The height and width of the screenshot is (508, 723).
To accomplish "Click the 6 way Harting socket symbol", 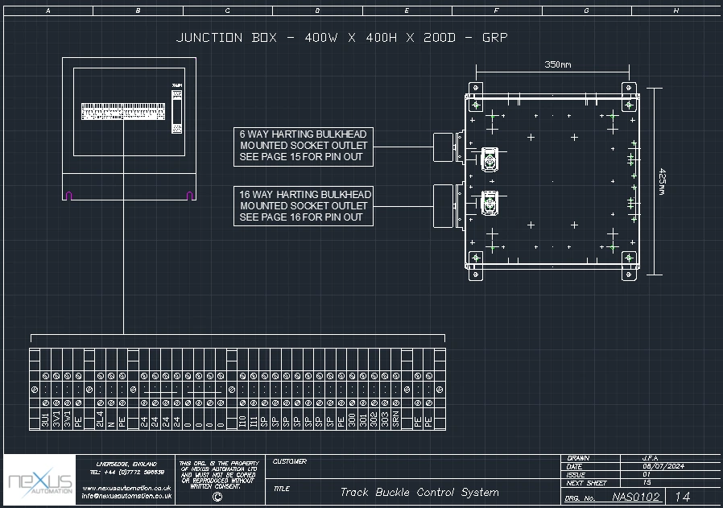I will coord(489,159).
